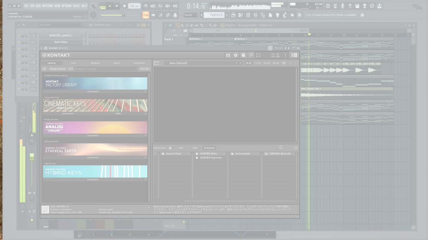
Task: Click the link chain icon in toolbar
Action: coord(168,15)
